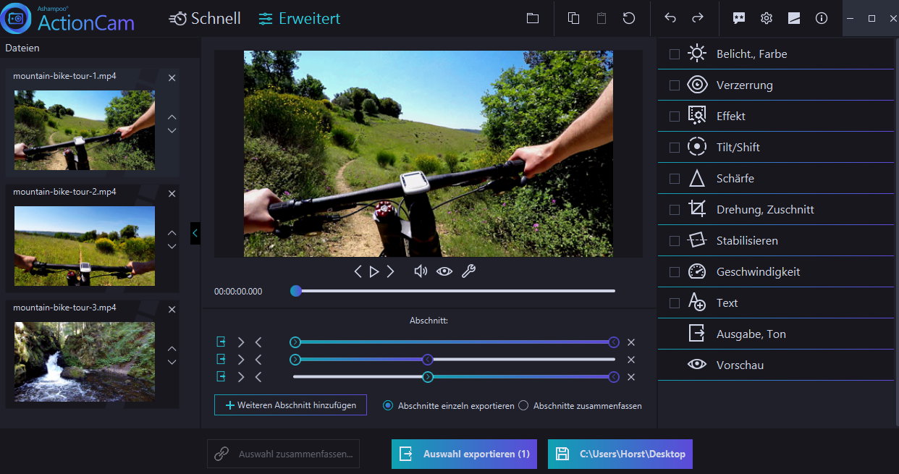Image resolution: width=899 pixels, height=474 pixels.
Task: Toggle the wrench settings icon below preview
Action: (x=468, y=271)
